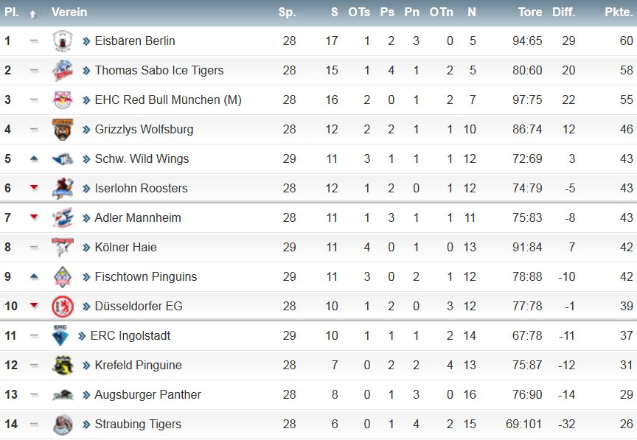Open the Augsburger Panther team link
637x440 pixels.
(148, 394)
